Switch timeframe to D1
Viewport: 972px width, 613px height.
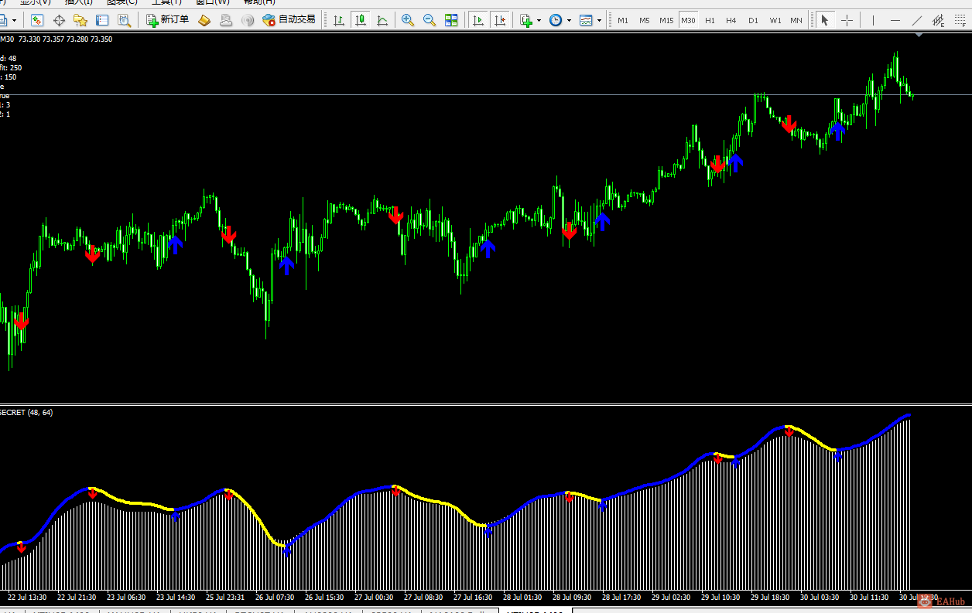click(x=752, y=20)
